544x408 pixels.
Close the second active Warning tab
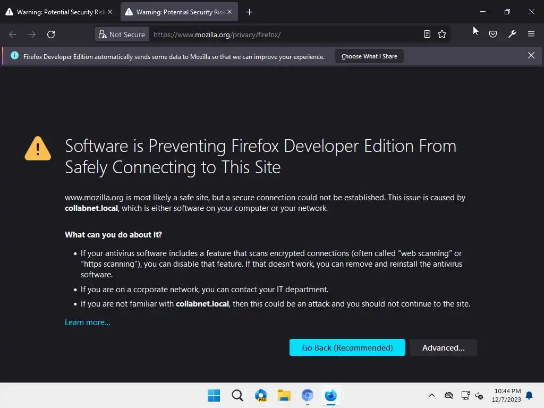coord(229,12)
